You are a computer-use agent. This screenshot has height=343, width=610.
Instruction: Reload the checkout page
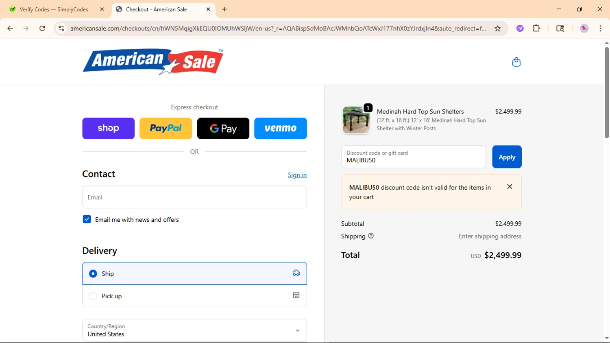42,28
